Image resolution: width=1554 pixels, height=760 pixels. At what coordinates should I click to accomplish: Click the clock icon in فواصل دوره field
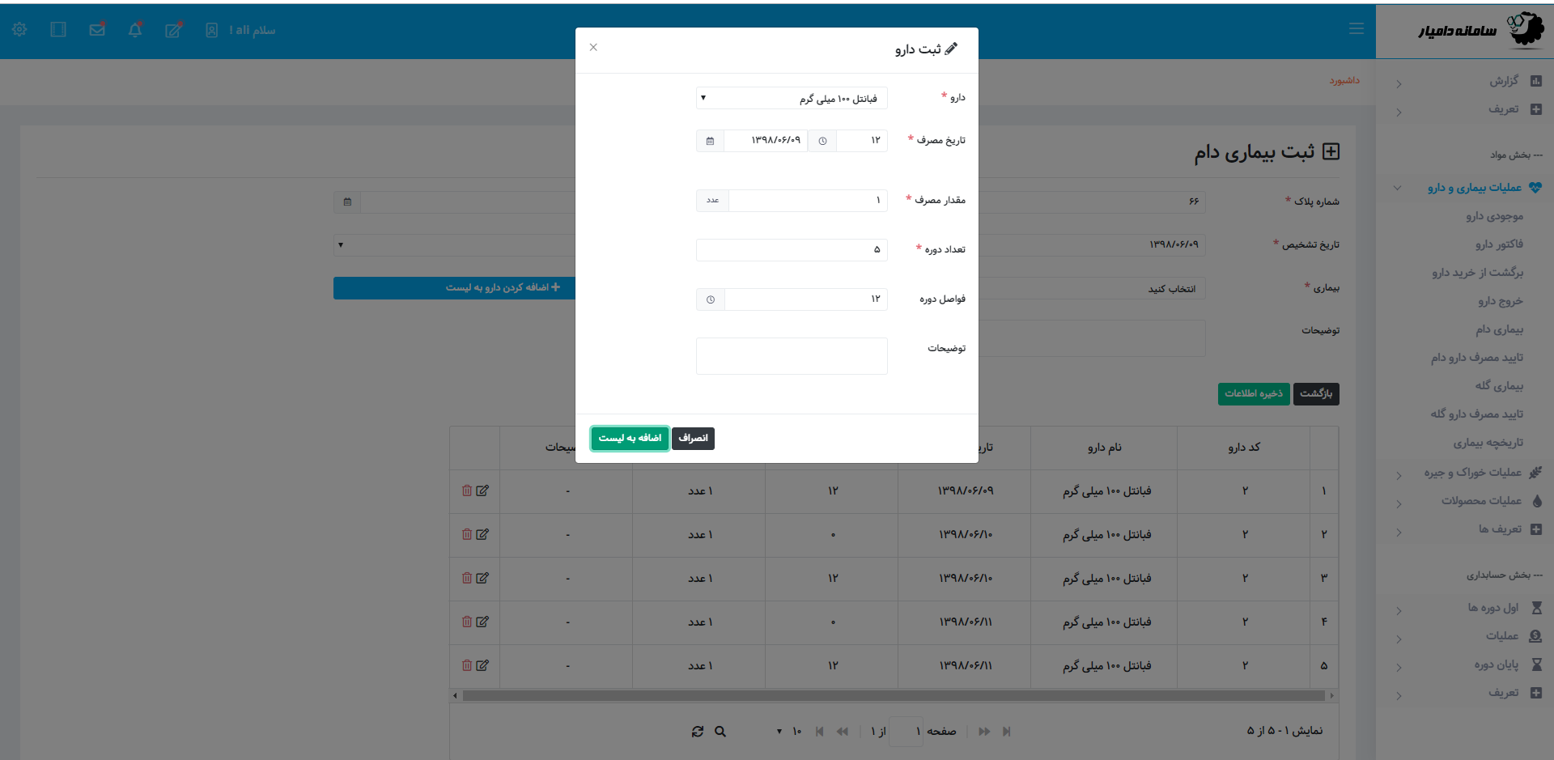tap(711, 299)
